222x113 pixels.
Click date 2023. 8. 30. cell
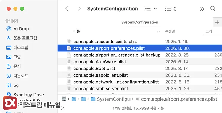[x=178, y=75]
